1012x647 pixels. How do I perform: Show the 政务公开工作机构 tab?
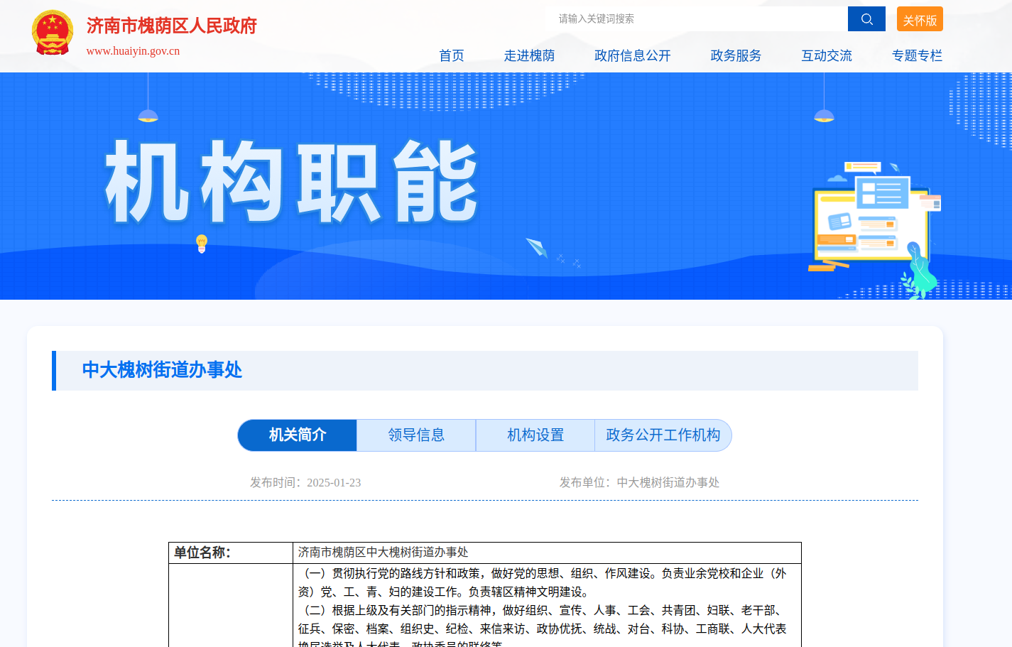pyautogui.click(x=663, y=435)
